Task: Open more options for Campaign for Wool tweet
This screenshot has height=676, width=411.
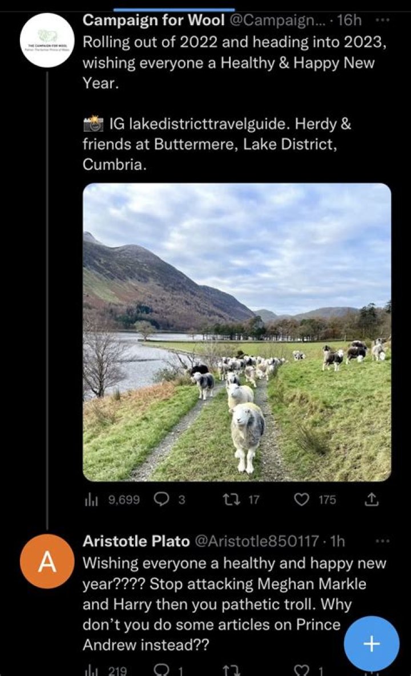Action: click(381, 21)
